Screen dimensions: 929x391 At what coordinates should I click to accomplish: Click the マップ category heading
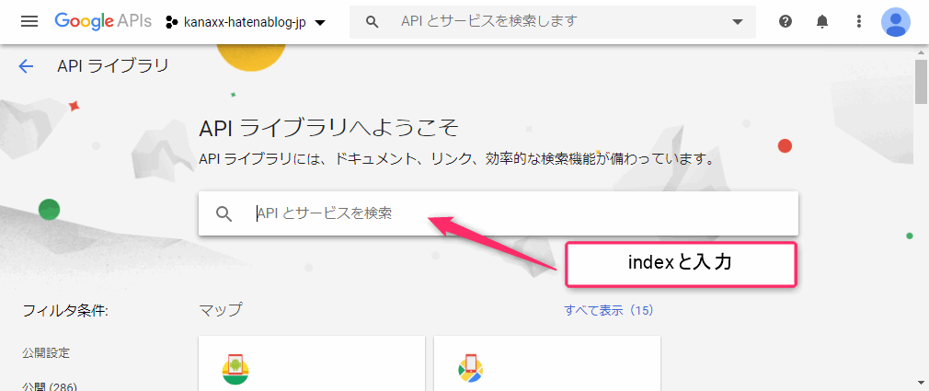(x=221, y=310)
